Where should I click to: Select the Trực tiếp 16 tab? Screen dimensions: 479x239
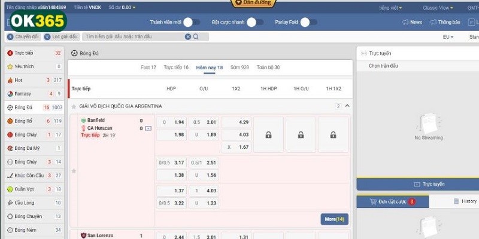point(176,68)
